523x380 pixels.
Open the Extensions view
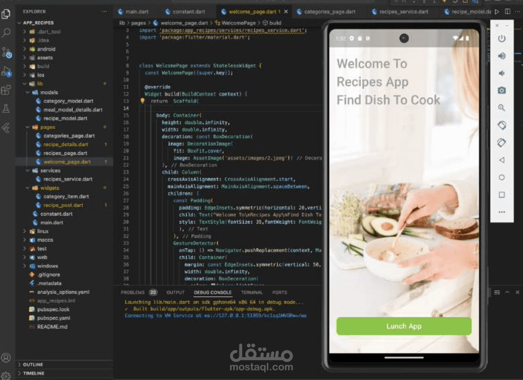[6, 90]
